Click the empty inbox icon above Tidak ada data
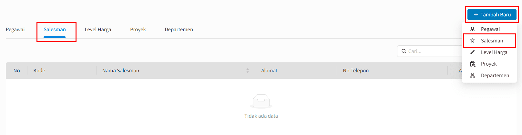The image size is (522, 135). tap(261, 101)
